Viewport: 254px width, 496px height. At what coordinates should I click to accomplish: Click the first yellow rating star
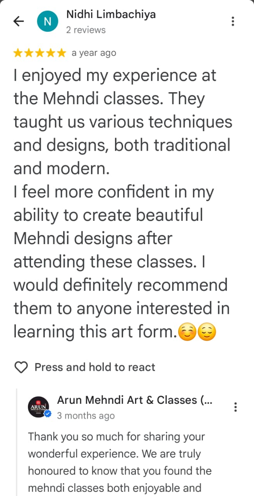pos(18,53)
